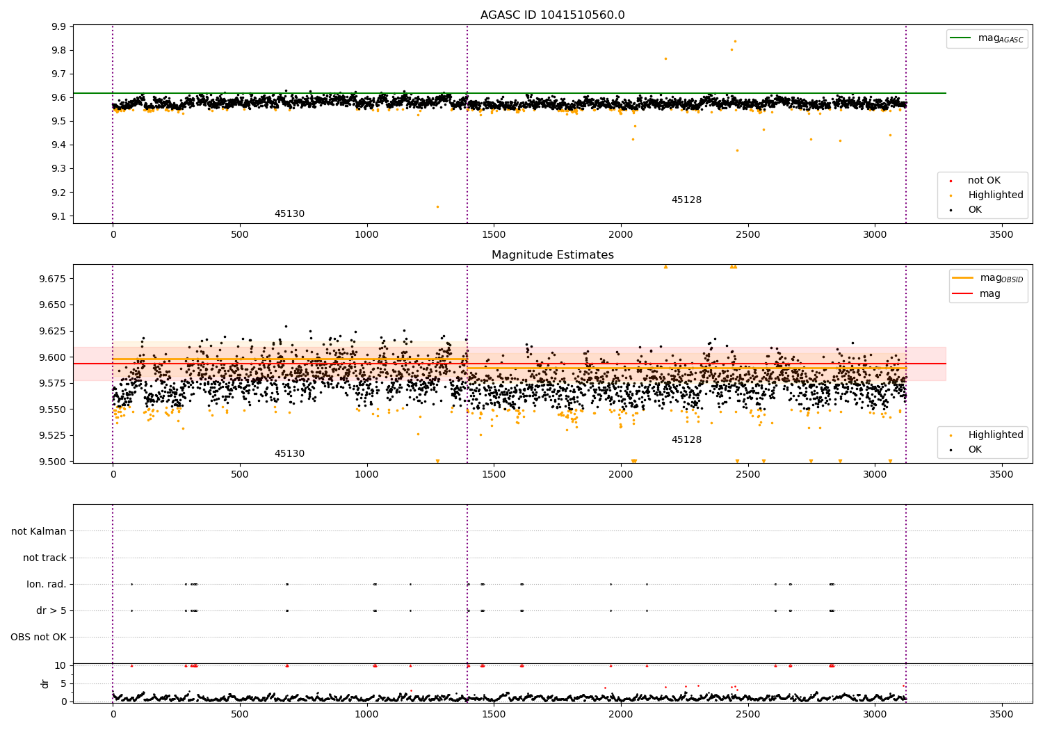This screenshot has width=1043, height=730.
Task: Click the '45128' label in the top plot
Action: pyautogui.click(x=686, y=200)
